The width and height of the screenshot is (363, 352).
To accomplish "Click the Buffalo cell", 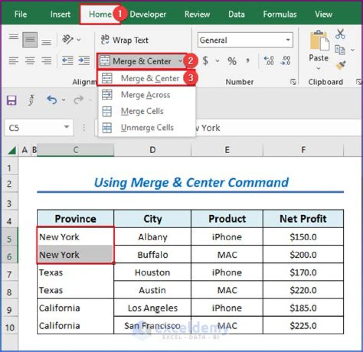I will coord(153,255).
